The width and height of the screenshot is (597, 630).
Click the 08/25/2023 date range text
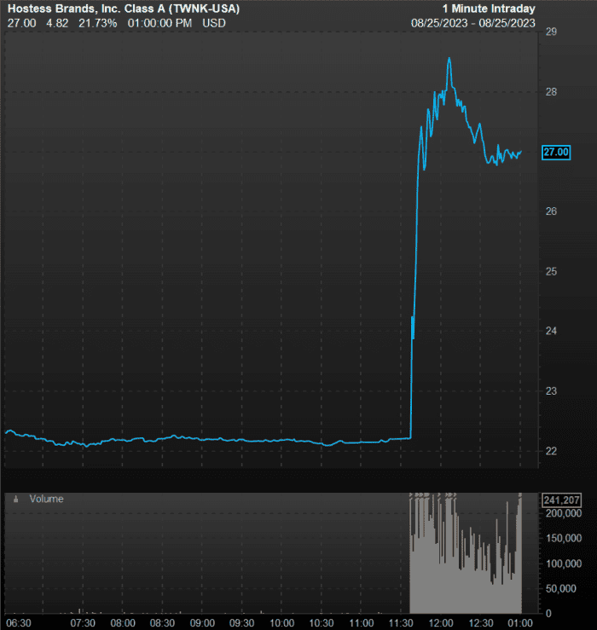click(473, 23)
